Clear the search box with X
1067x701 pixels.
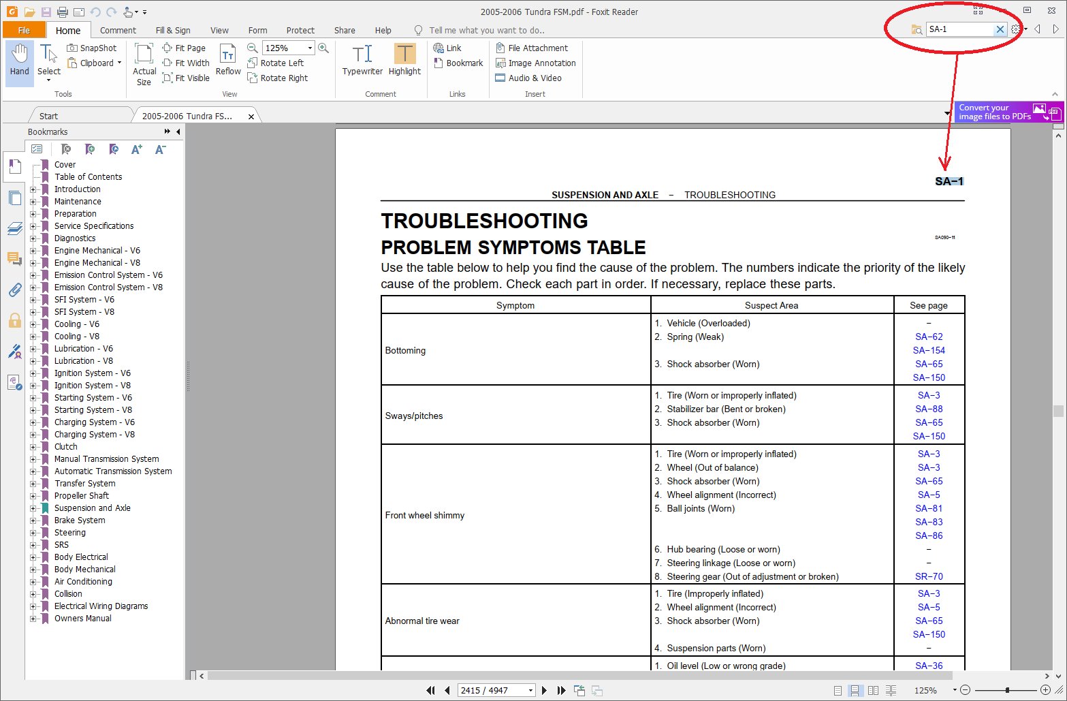[x=1000, y=29]
